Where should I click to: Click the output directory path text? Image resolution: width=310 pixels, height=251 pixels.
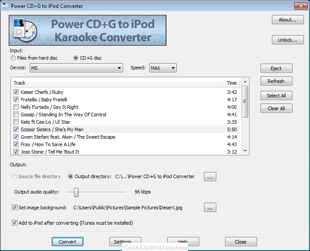point(155,176)
